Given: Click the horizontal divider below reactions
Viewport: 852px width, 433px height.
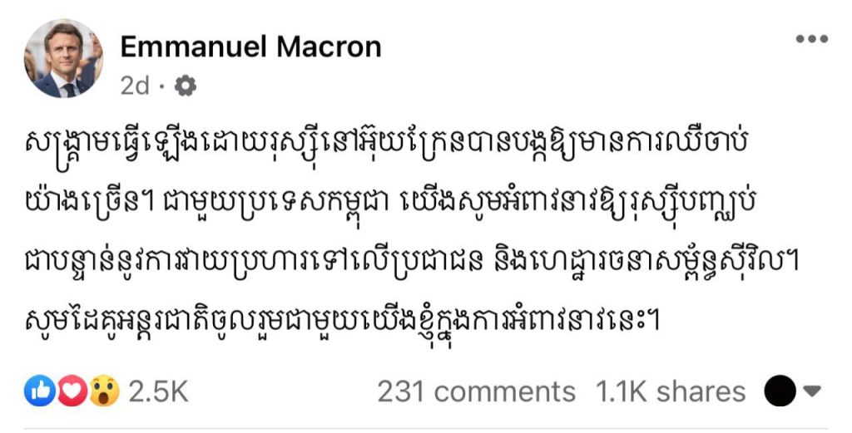Looking at the screenshot, I should pyautogui.click(x=426, y=429).
